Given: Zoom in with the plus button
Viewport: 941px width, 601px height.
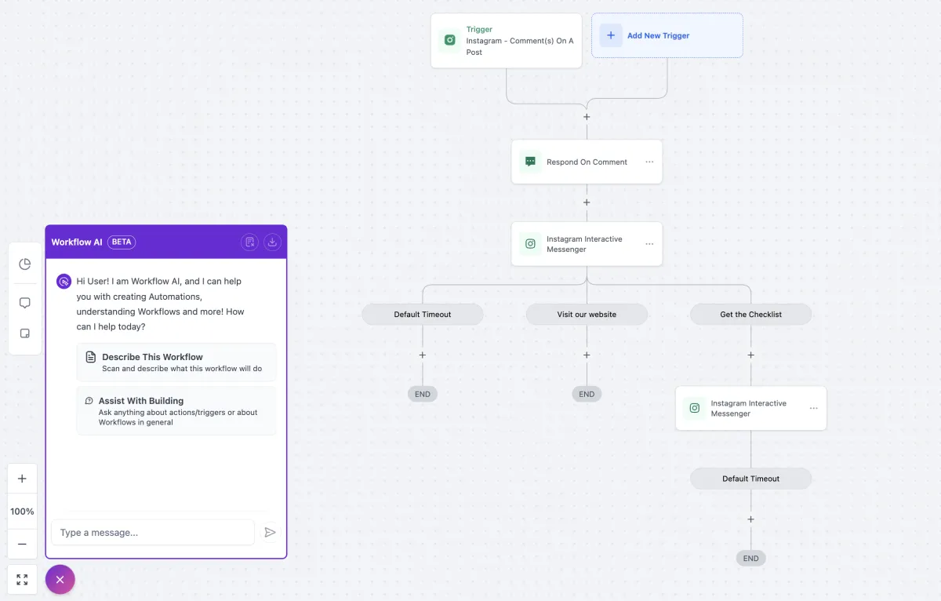Looking at the screenshot, I should point(22,479).
